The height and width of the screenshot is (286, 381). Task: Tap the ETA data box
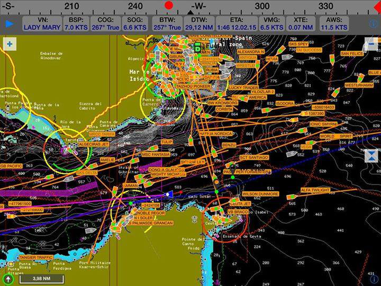(x=237, y=24)
